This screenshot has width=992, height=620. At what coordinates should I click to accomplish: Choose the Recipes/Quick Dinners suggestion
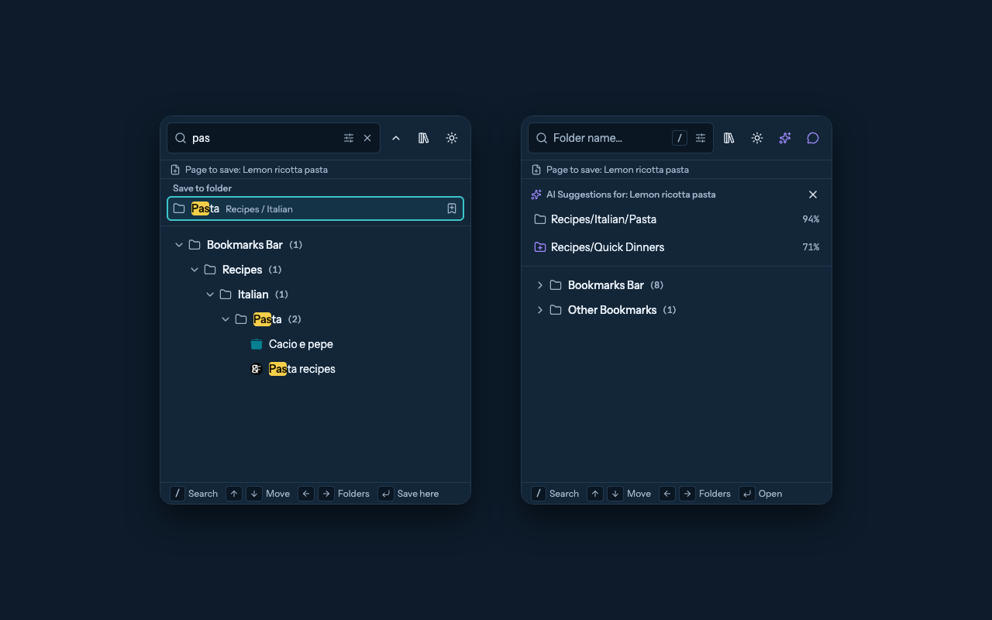(677, 247)
